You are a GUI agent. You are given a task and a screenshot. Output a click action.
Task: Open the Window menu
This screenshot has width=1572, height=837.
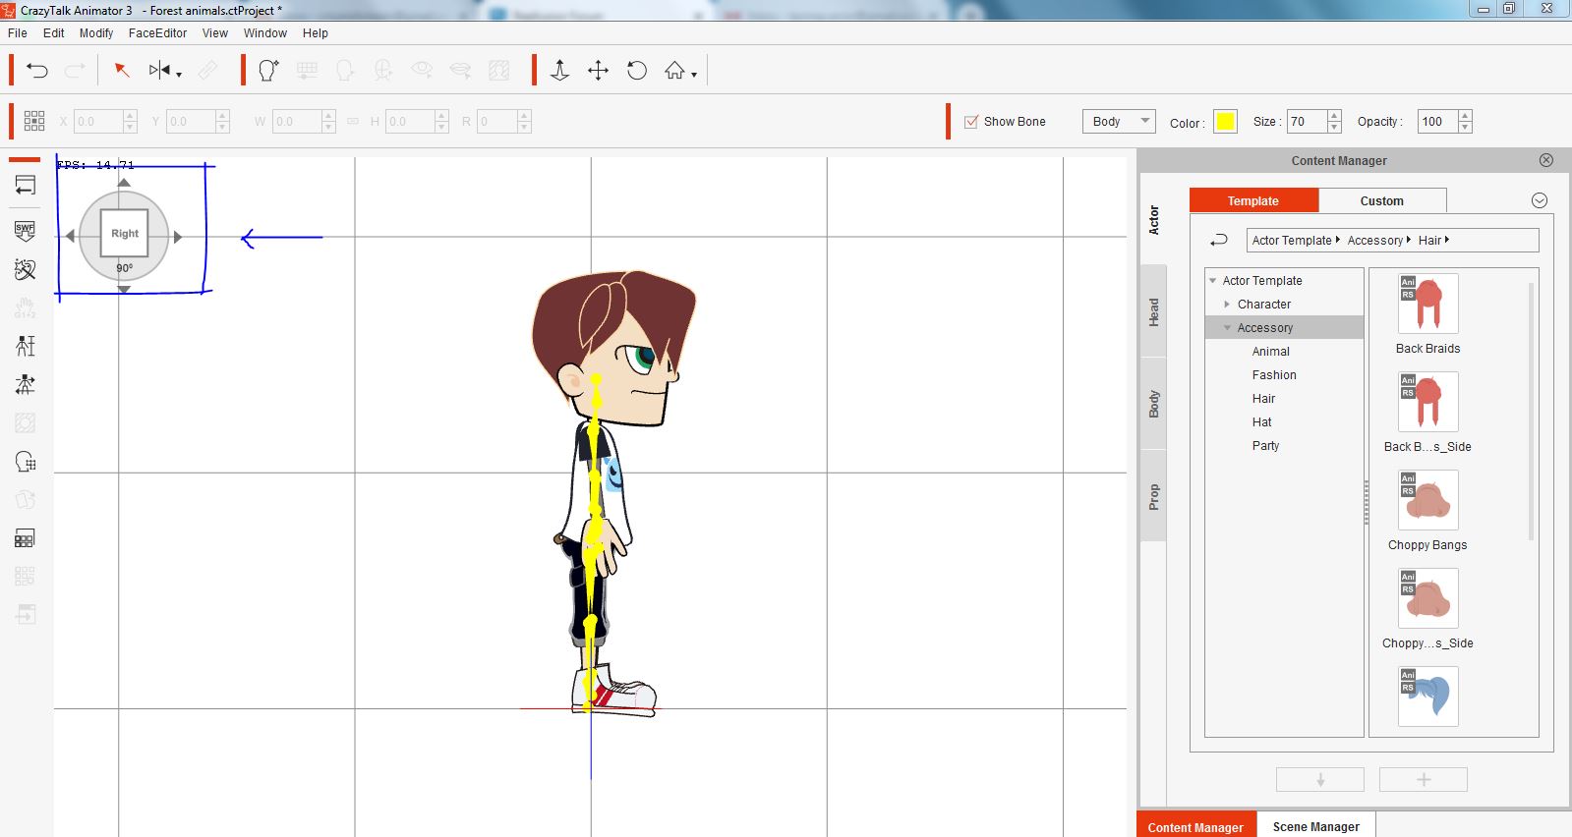[265, 32]
